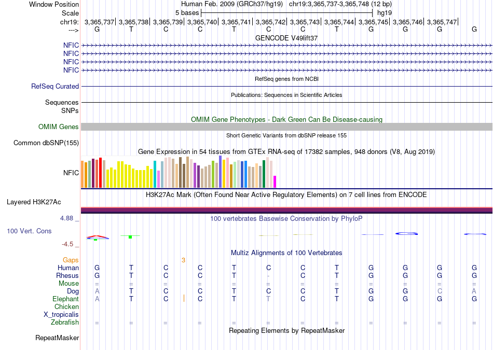Click "100 vertebrates Basewise Conservation by PhyloP"
The height and width of the screenshot is (350, 493).
[x=286, y=218]
